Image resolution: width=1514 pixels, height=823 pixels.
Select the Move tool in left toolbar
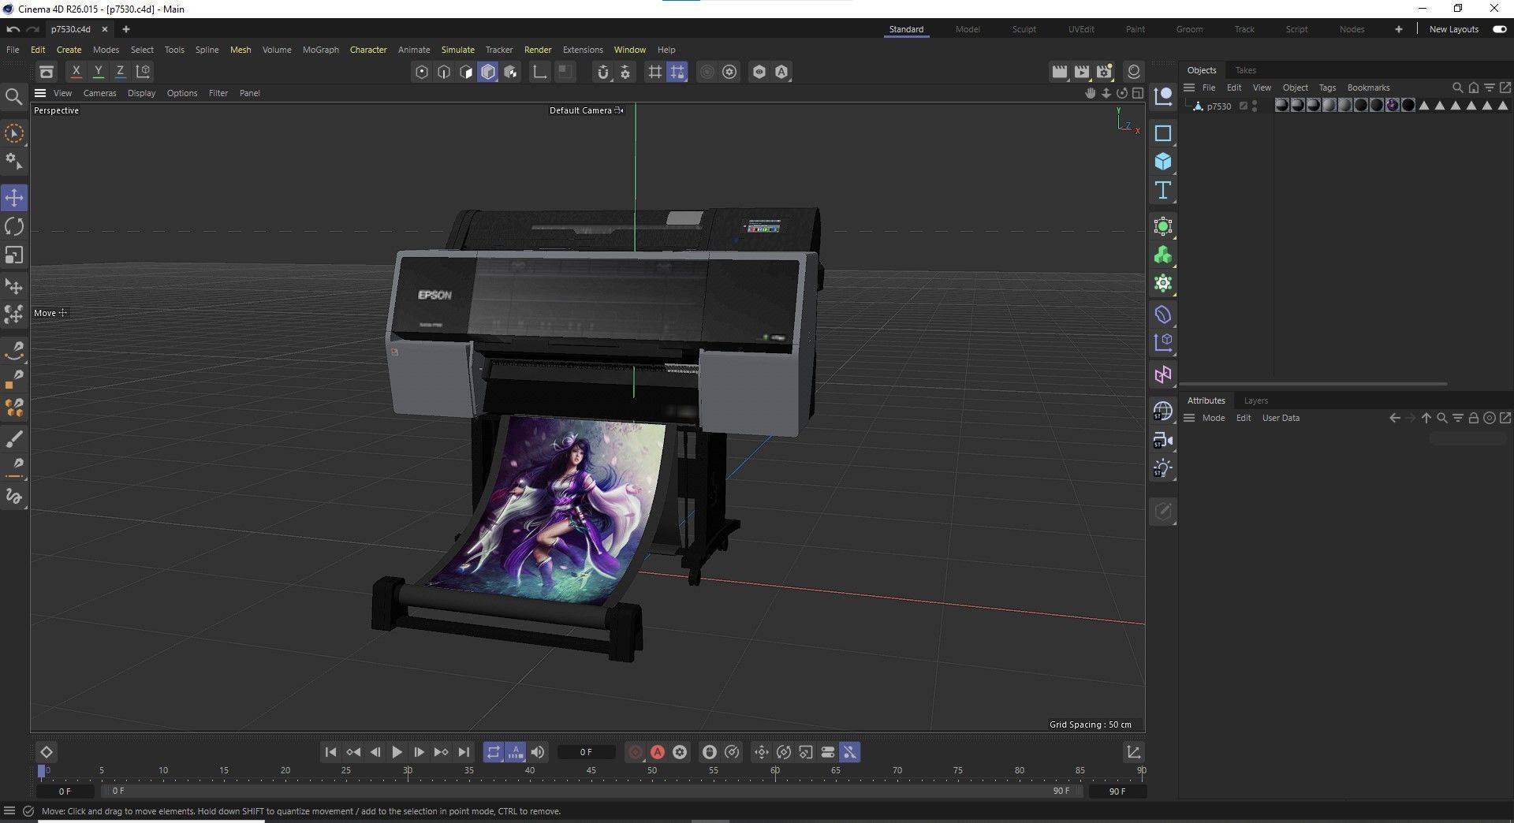[x=14, y=198]
